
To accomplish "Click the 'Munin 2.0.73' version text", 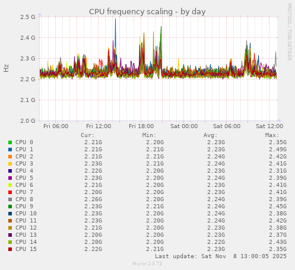I will [x=147, y=263].
